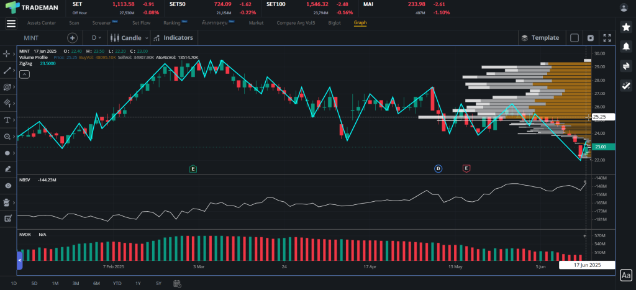
Task: Enter fullscreen chart mode
Action: pyautogui.click(x=607, y=38)
